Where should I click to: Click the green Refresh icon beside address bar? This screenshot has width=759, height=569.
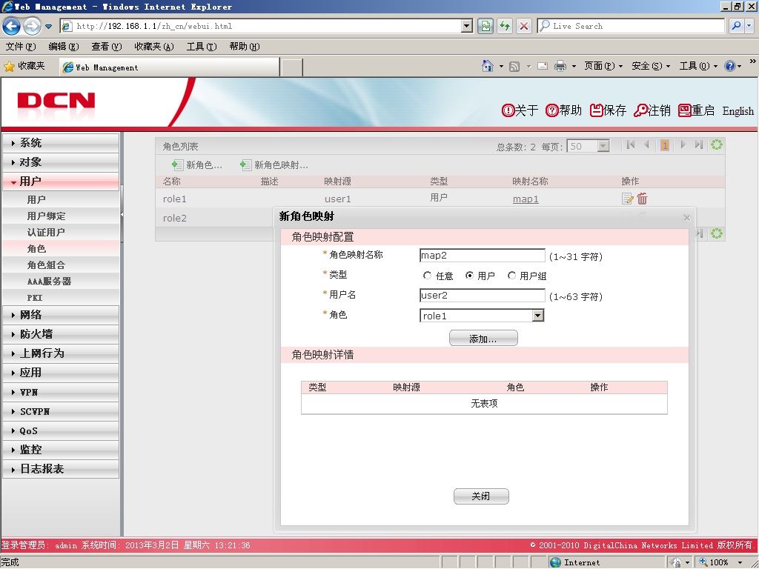click(x=505, y=26)
